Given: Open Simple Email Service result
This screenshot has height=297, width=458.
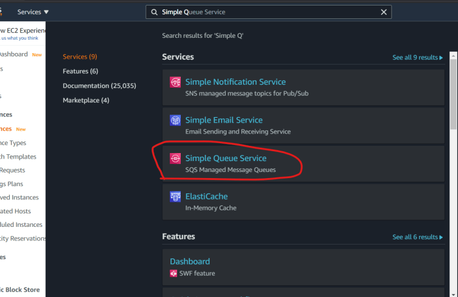Looking at the screenshot, I should click(x=224, y=120).
